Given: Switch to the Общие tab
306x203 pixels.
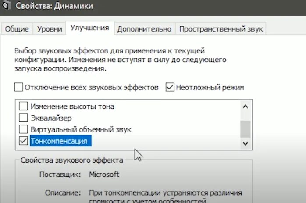Looking at the screenshot, I should tap(17, 29).
